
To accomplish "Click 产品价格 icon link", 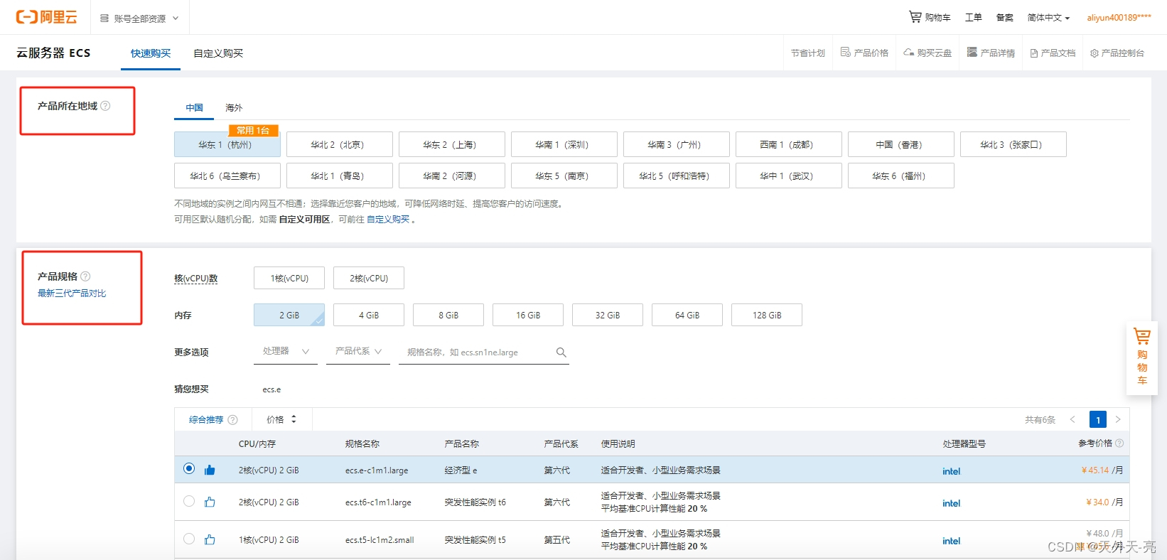I will click(x=864, y=53).
